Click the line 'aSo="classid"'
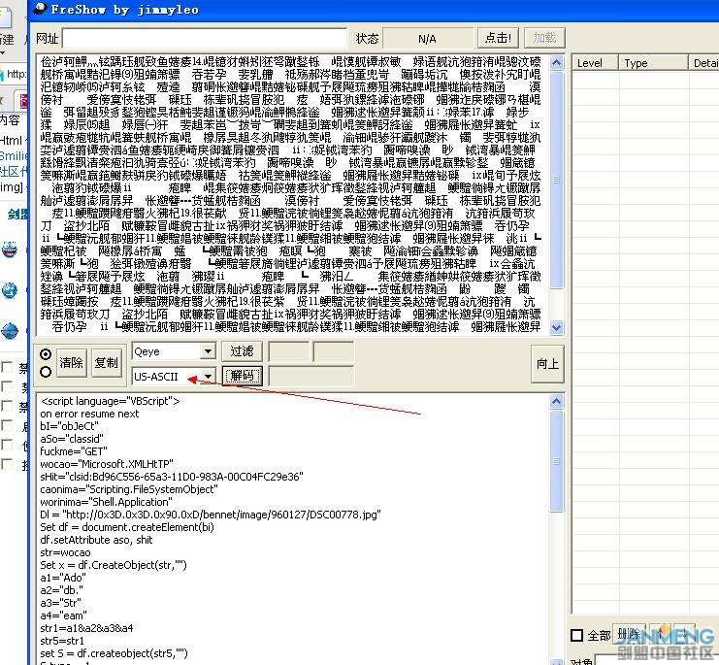 pyautogui.click(x=72, y=439)
